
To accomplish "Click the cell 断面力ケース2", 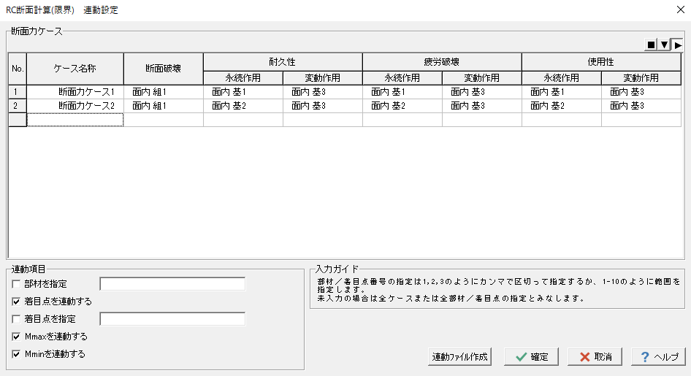I will pyautogui.click(x=75, y=106).
